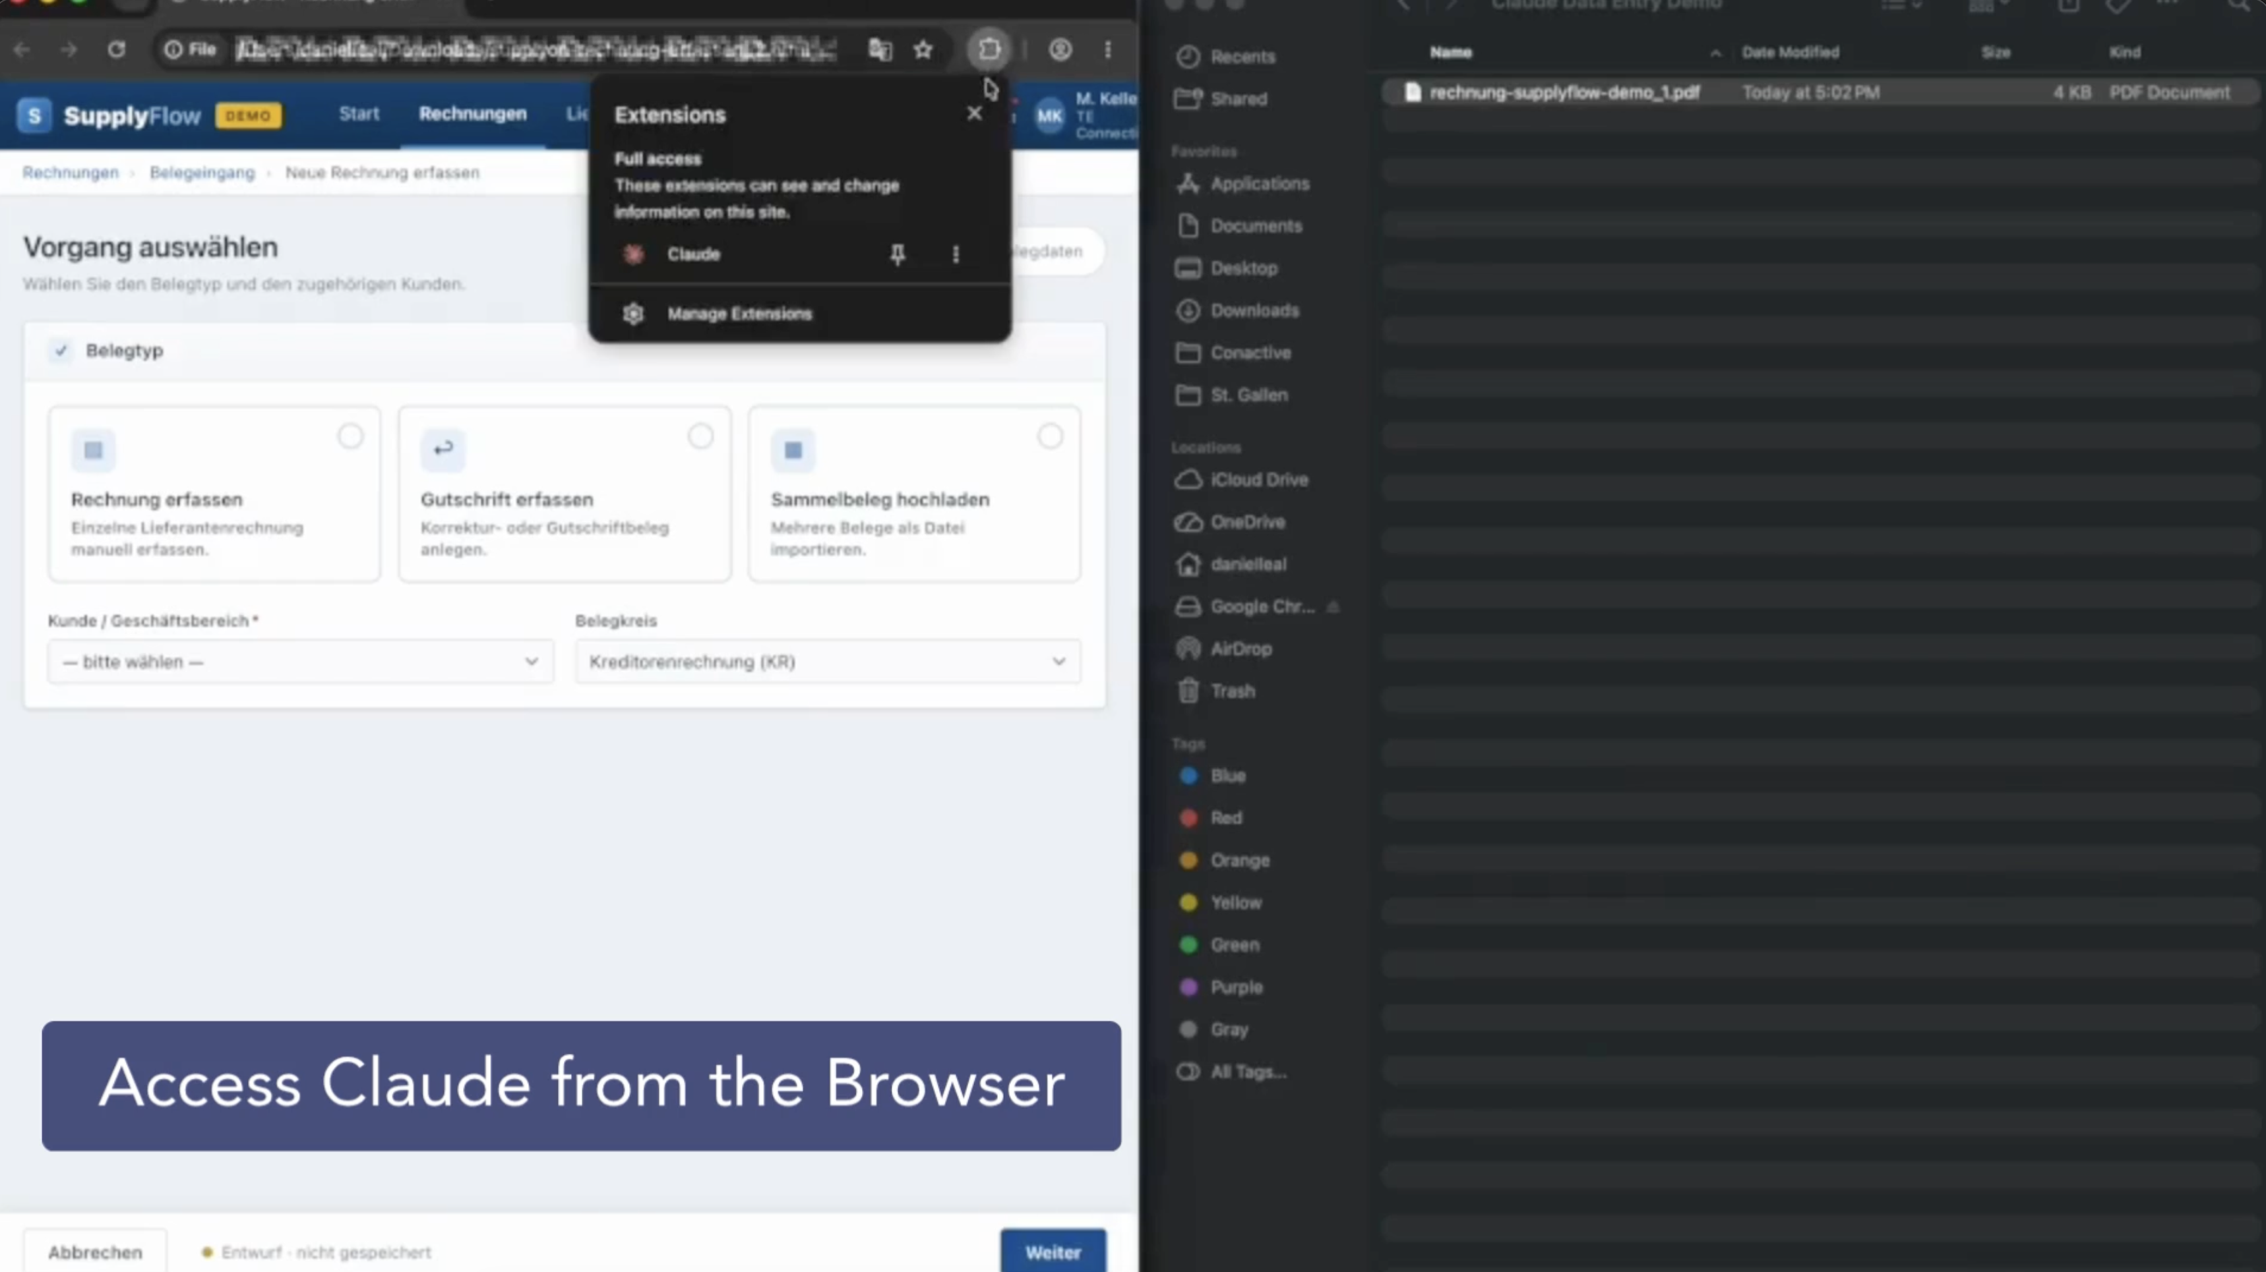Screen dimensions: 2266x1272
Task: Select rechnung-supplyflow-demo_1.pdf file in Finder
Action: pyautogui.click(x=1821, y=92)
